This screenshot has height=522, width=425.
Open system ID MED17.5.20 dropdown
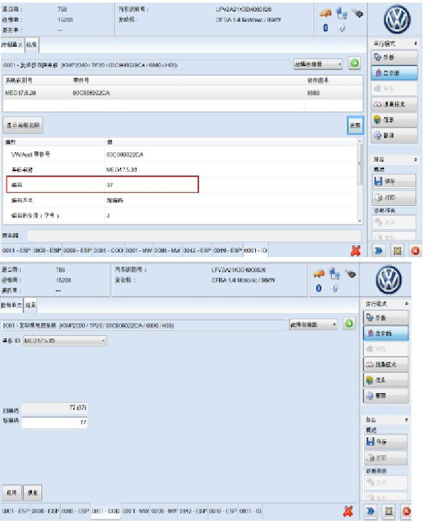(x=65, y=341)
